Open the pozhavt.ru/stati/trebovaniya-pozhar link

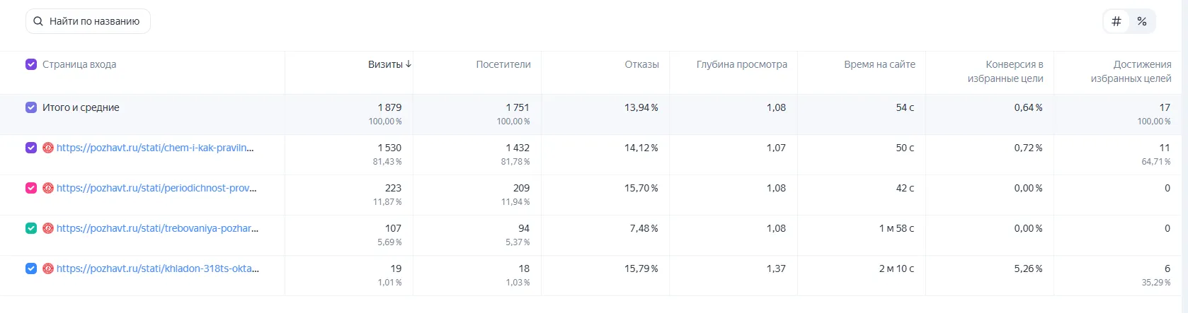pos(157,228)
